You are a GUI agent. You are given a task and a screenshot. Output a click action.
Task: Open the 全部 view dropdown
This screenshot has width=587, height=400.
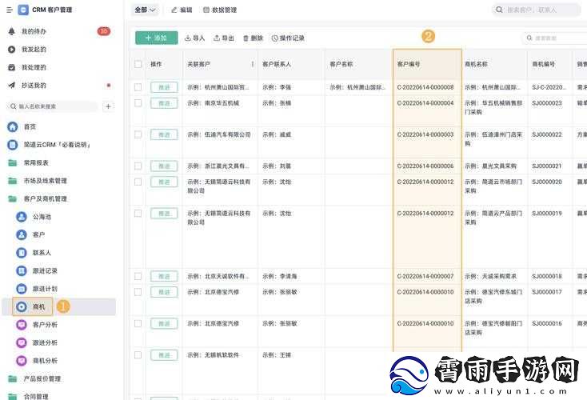coord(145,10)
